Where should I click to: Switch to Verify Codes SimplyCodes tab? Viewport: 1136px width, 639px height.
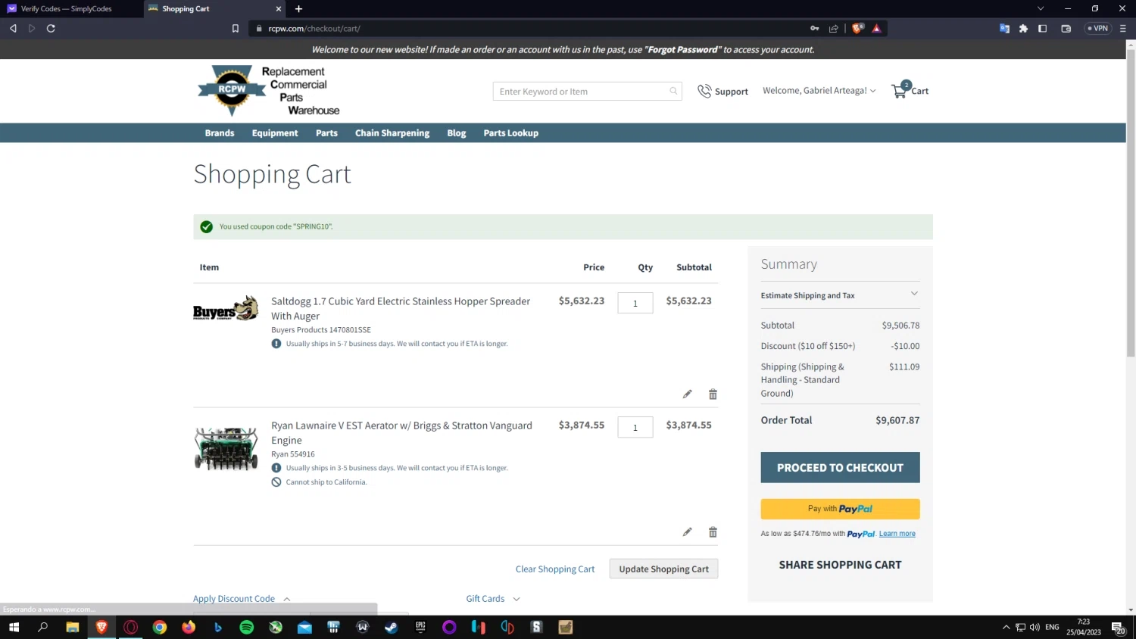point(70,8)
